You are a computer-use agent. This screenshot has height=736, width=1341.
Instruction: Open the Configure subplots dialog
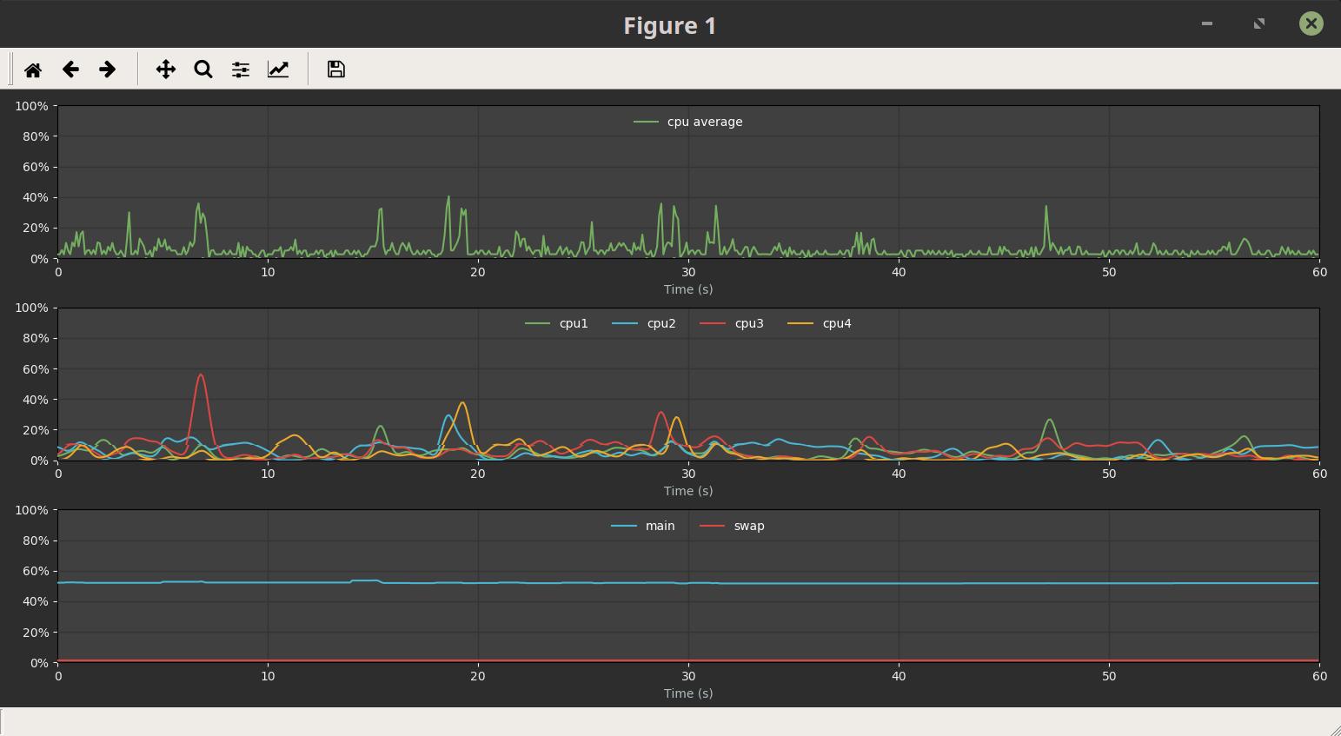(240, 69)
